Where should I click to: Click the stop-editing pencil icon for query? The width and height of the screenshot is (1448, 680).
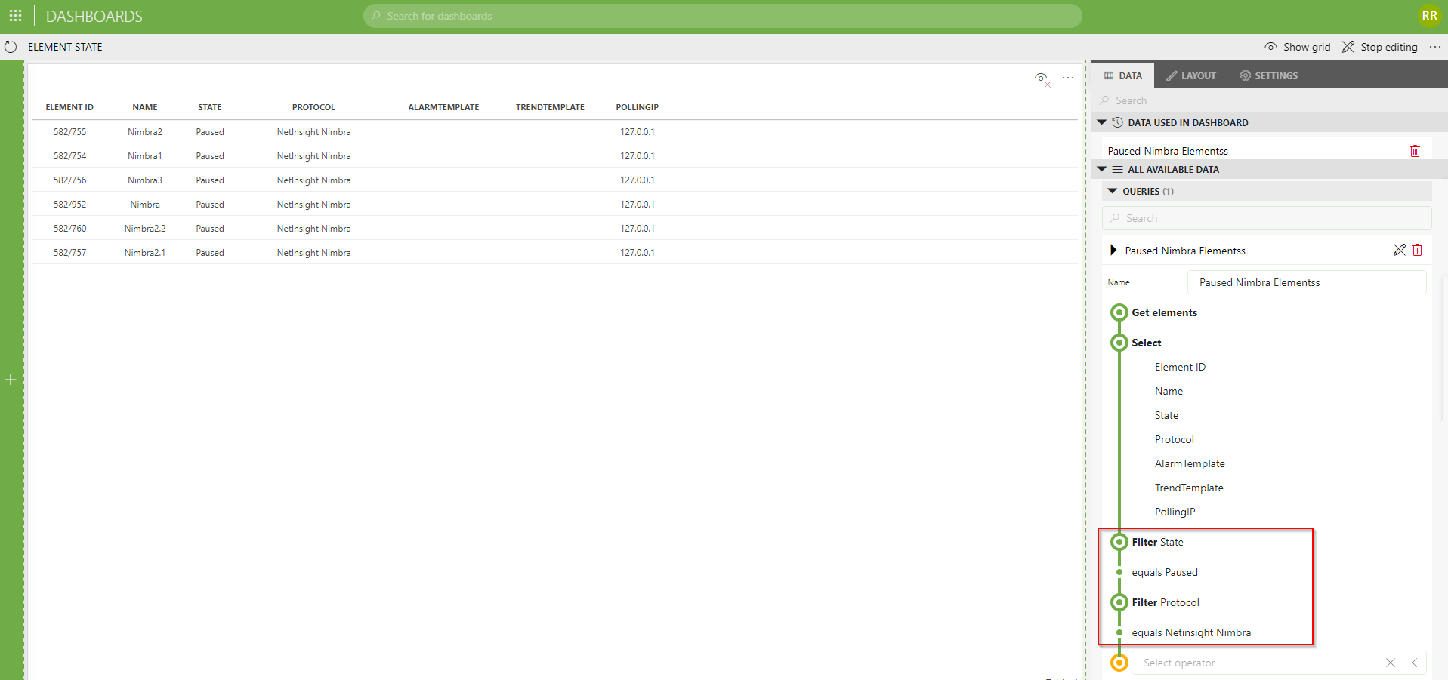pos(1400,250)
